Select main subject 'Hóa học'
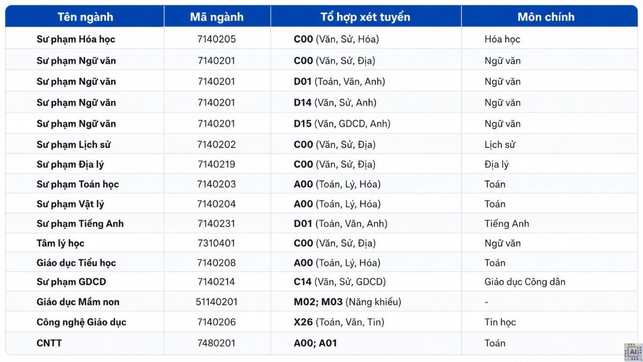643x362 pixels. click(x=502, y=39)
